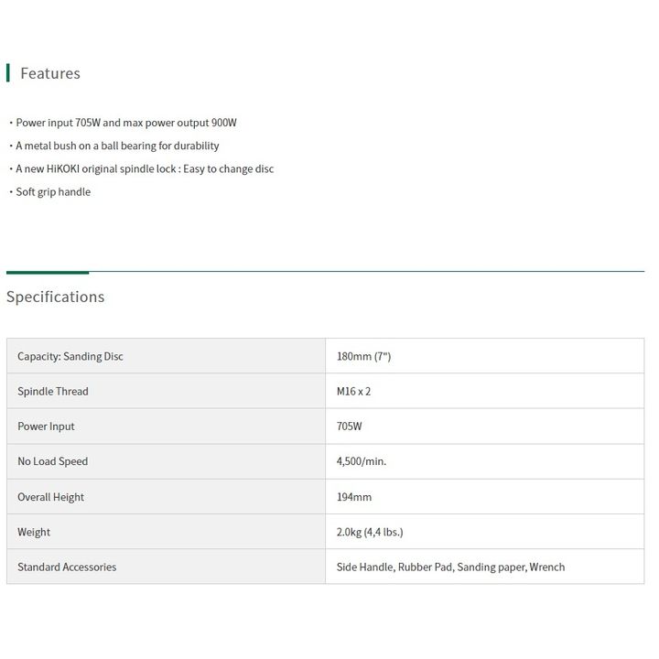
Task: Select the No Load Speed label
Action: (52, 461)
